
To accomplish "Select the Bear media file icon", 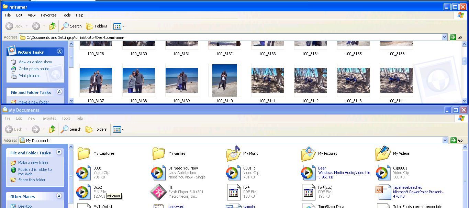I will click(308, 173).
